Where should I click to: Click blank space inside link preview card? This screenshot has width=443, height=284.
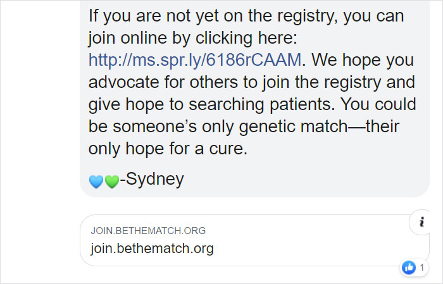[x=316, y=240]
